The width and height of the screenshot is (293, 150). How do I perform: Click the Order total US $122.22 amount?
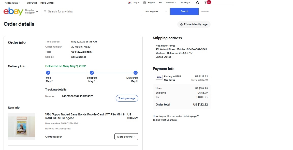coord(200,104)
